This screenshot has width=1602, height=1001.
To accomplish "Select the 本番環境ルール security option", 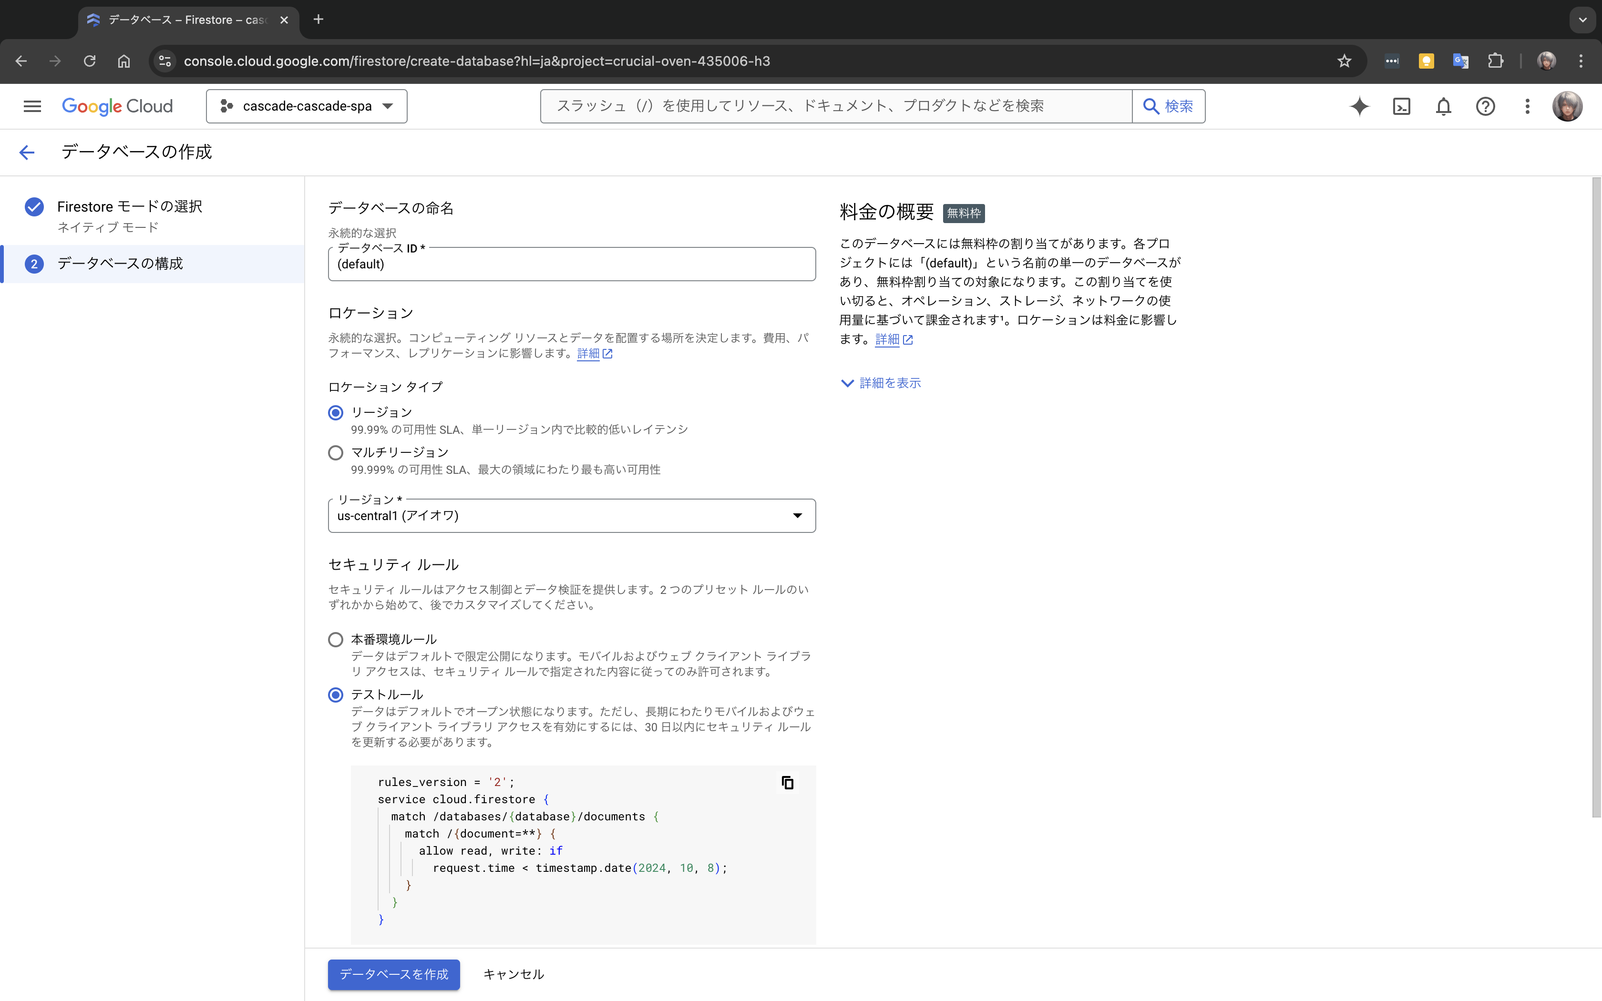I will coord(336,640).
